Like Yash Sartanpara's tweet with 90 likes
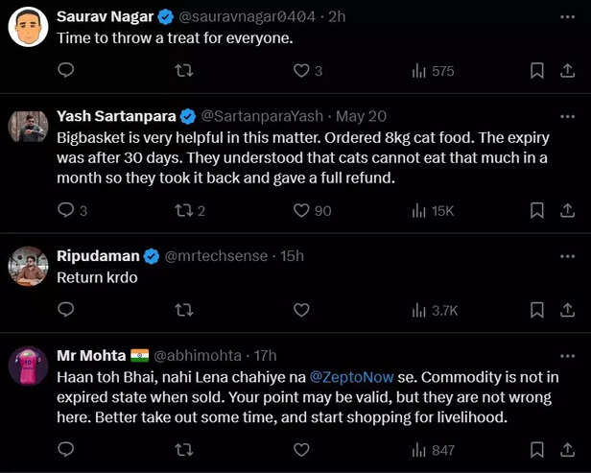This screenshot has width=591, height=473. click(301, 210)
